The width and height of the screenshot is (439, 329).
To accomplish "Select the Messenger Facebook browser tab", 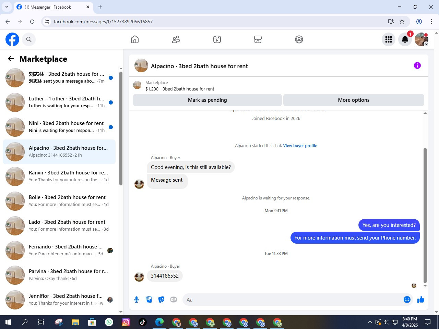I will click(x=53, y=7).
